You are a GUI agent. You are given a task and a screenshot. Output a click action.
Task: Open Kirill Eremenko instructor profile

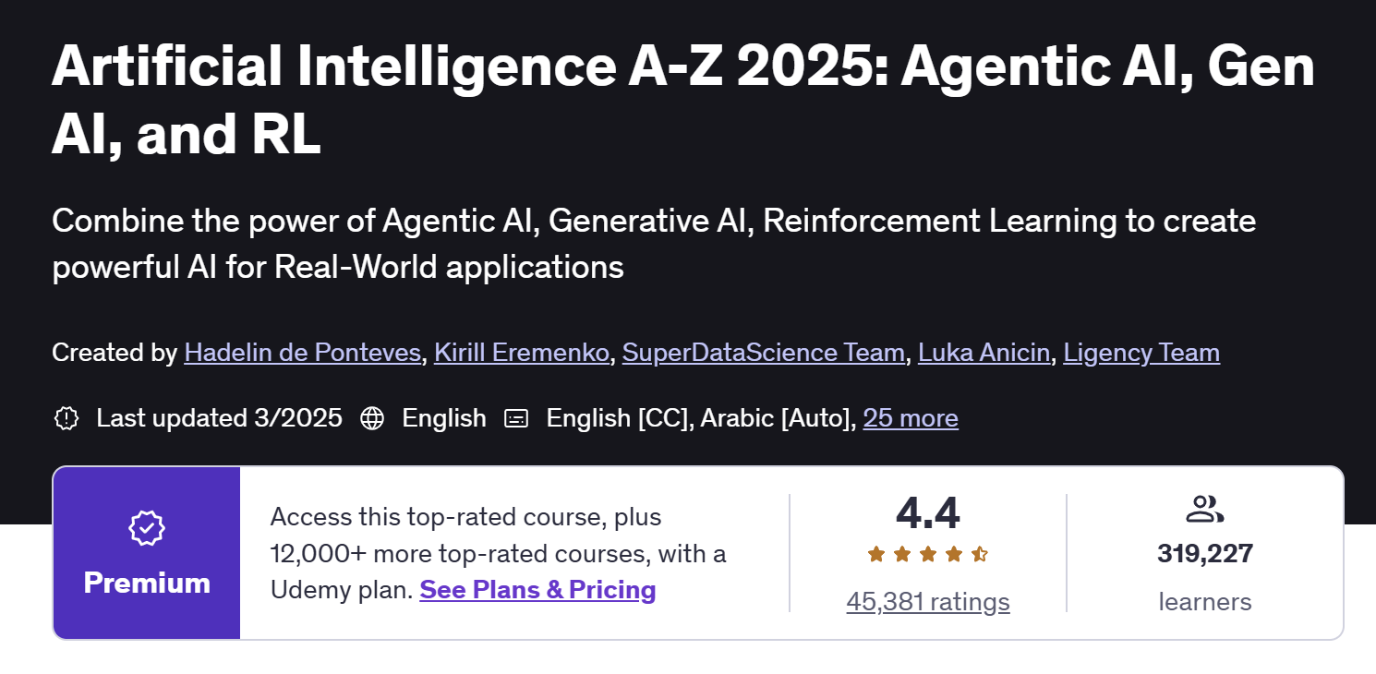[521, 353]
